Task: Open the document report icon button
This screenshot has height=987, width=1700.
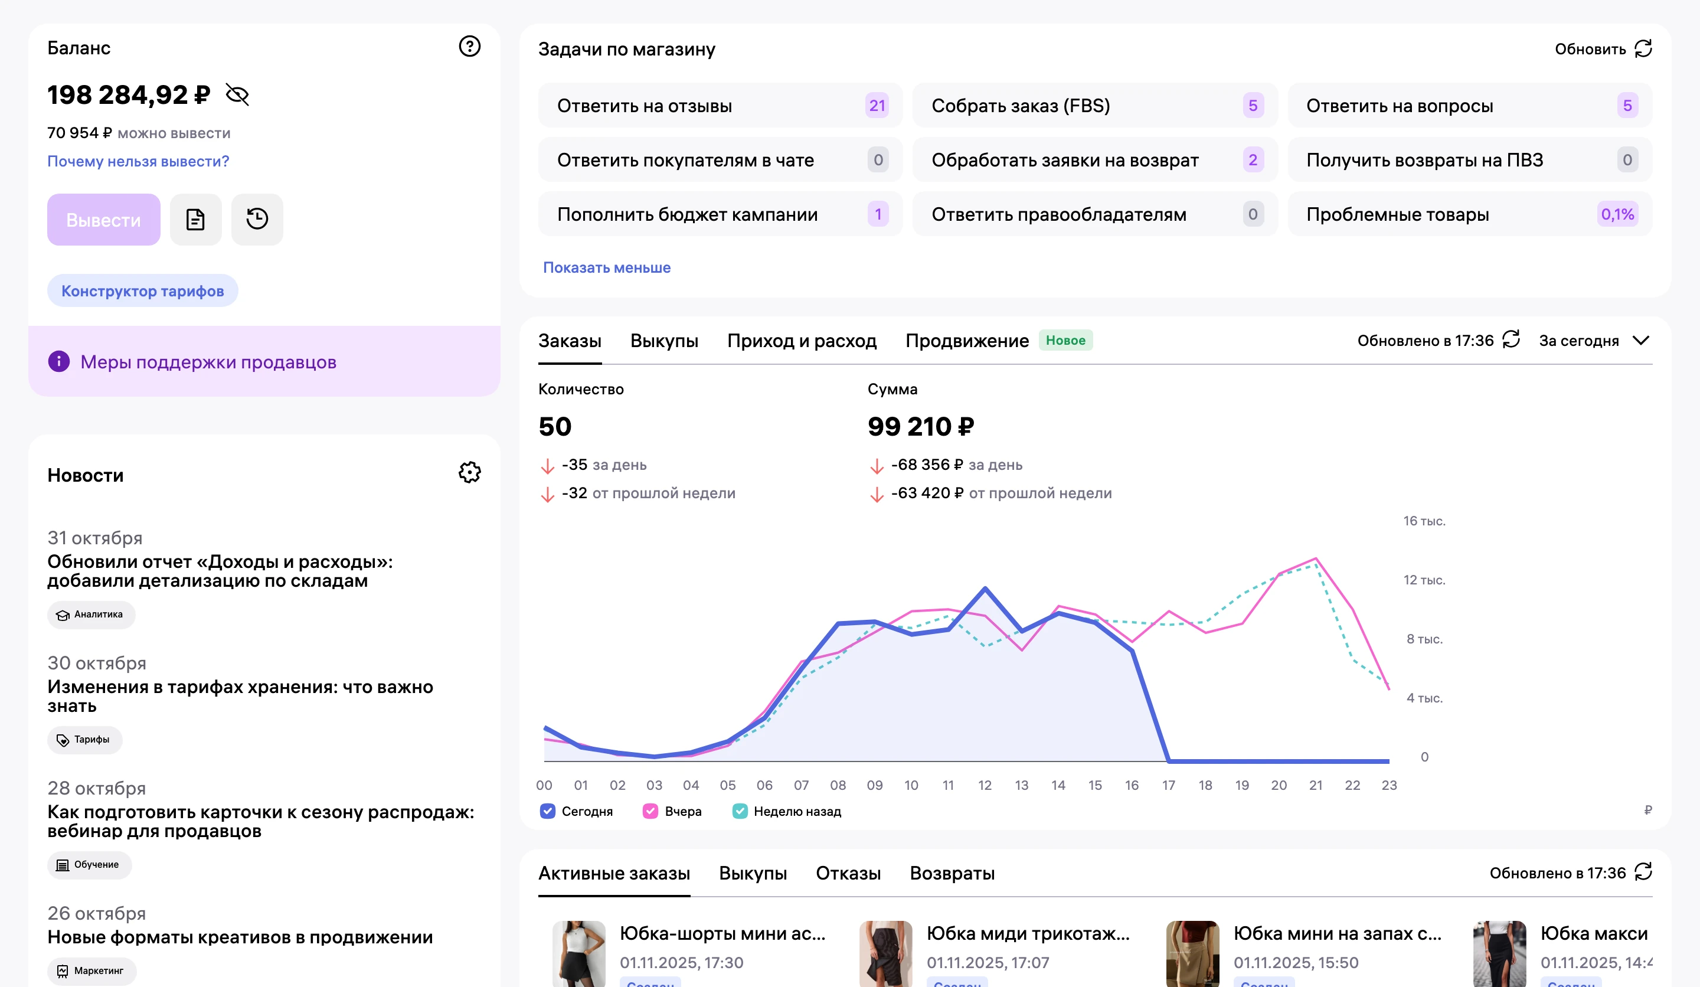Action: (195, 219)
